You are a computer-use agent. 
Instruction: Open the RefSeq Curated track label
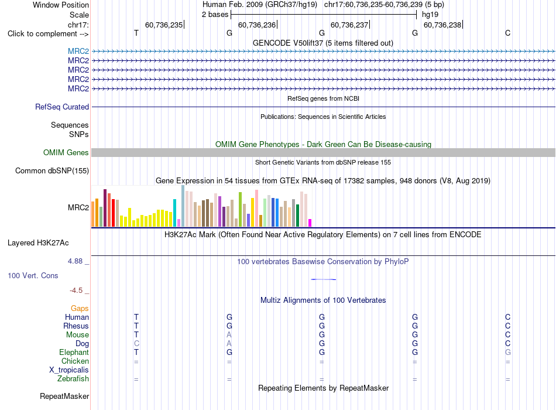coord(62,107)
